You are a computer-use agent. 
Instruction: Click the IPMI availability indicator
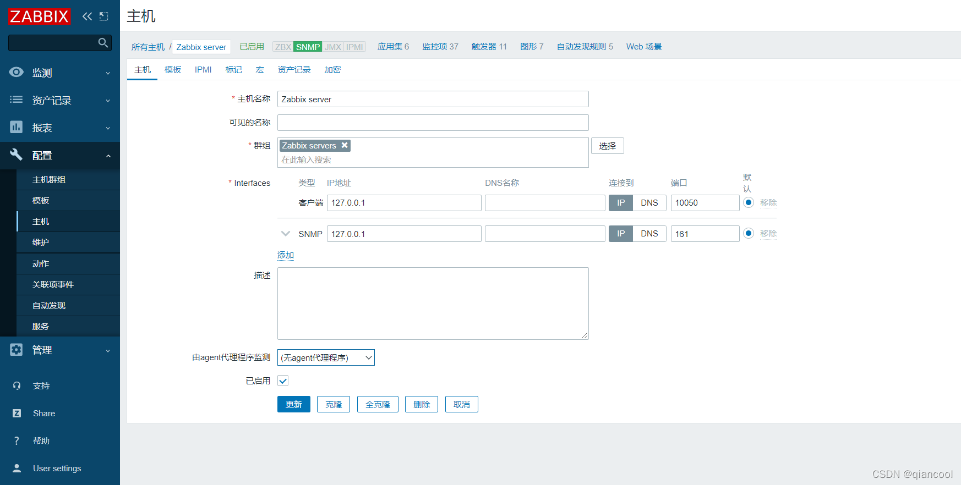[354, 47]
